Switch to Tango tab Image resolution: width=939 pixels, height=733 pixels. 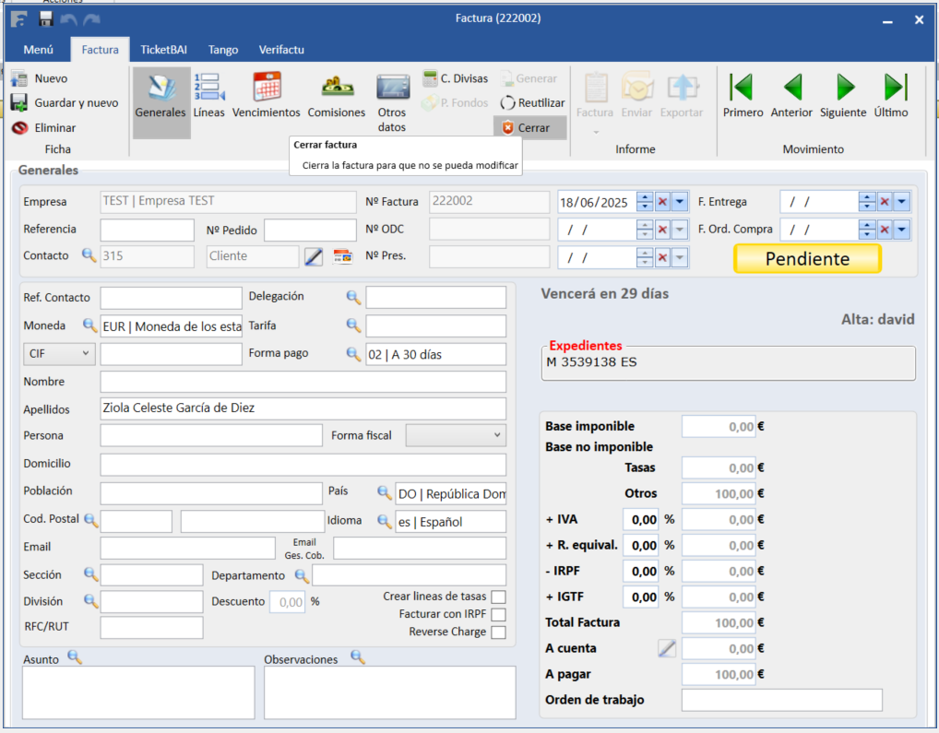tap(223, 50)
